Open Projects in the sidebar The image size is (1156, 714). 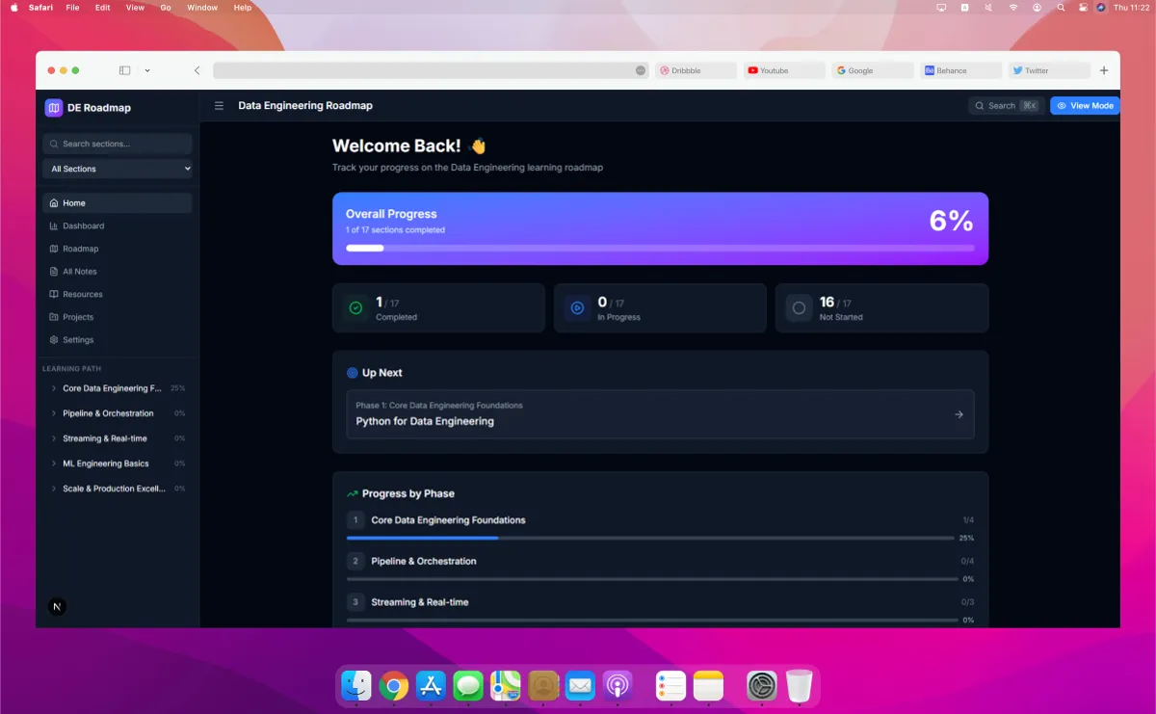[x=78, y=317]
